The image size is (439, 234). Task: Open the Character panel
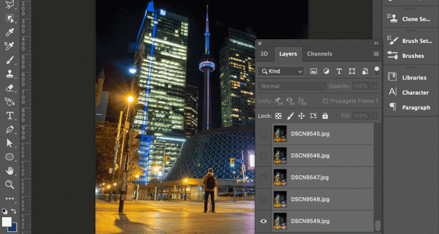pos(410,92)
